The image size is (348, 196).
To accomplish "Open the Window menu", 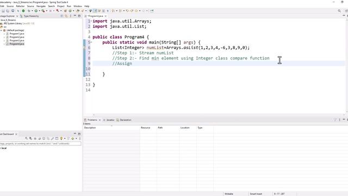I will pos(78,6).
